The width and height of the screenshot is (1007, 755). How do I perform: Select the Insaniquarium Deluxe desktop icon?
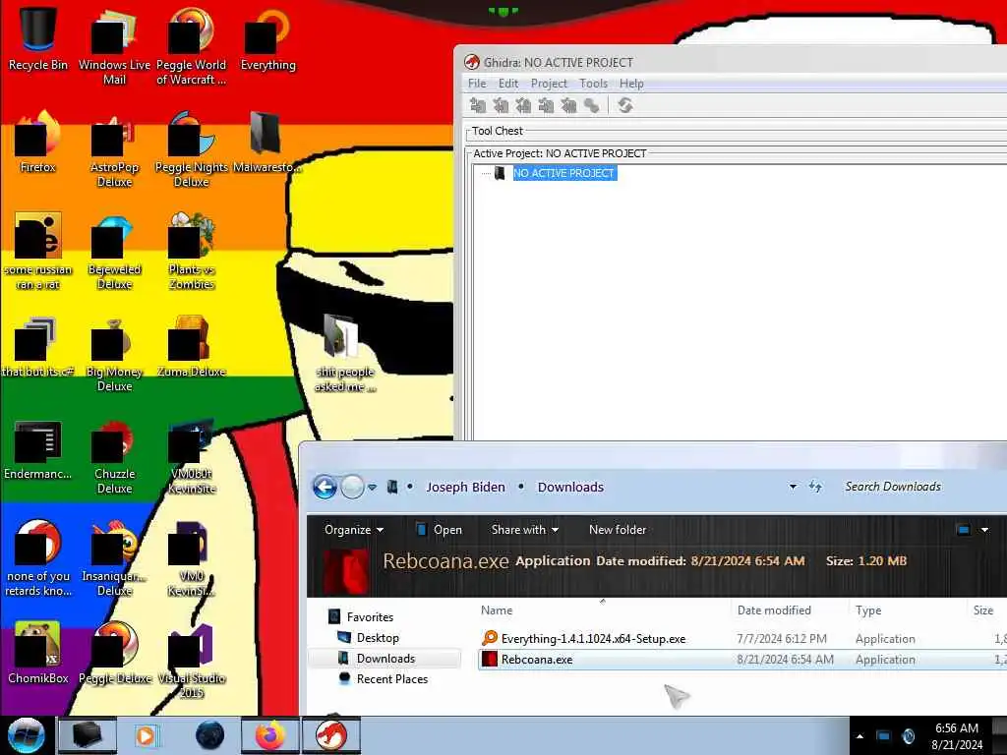114,557
